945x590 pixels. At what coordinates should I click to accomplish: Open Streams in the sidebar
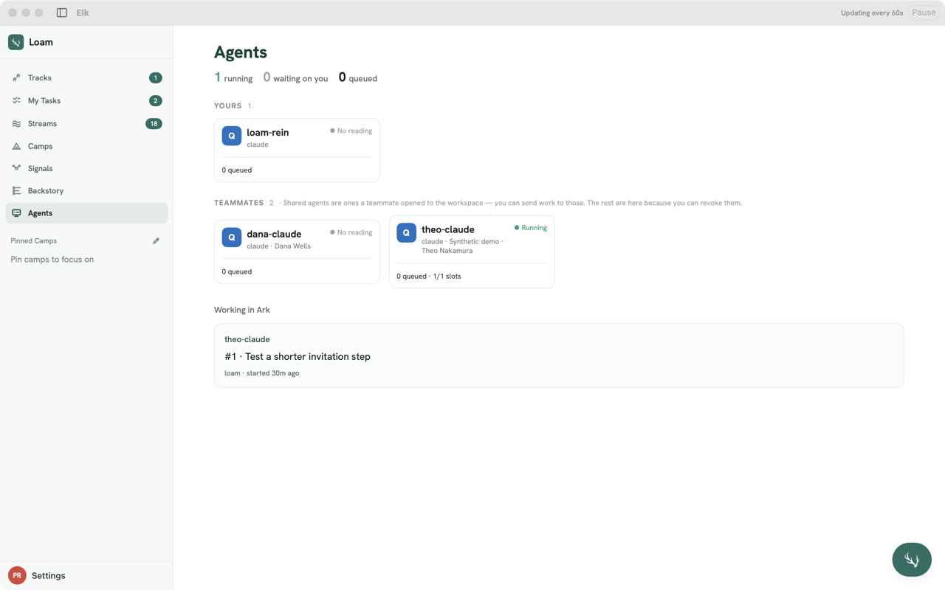87,124
